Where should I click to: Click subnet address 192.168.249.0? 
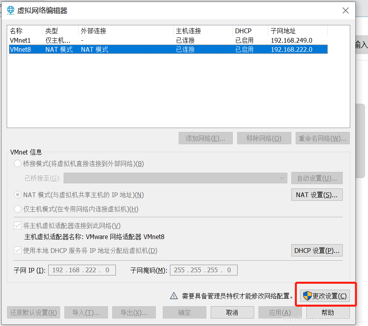click(291, 40)
